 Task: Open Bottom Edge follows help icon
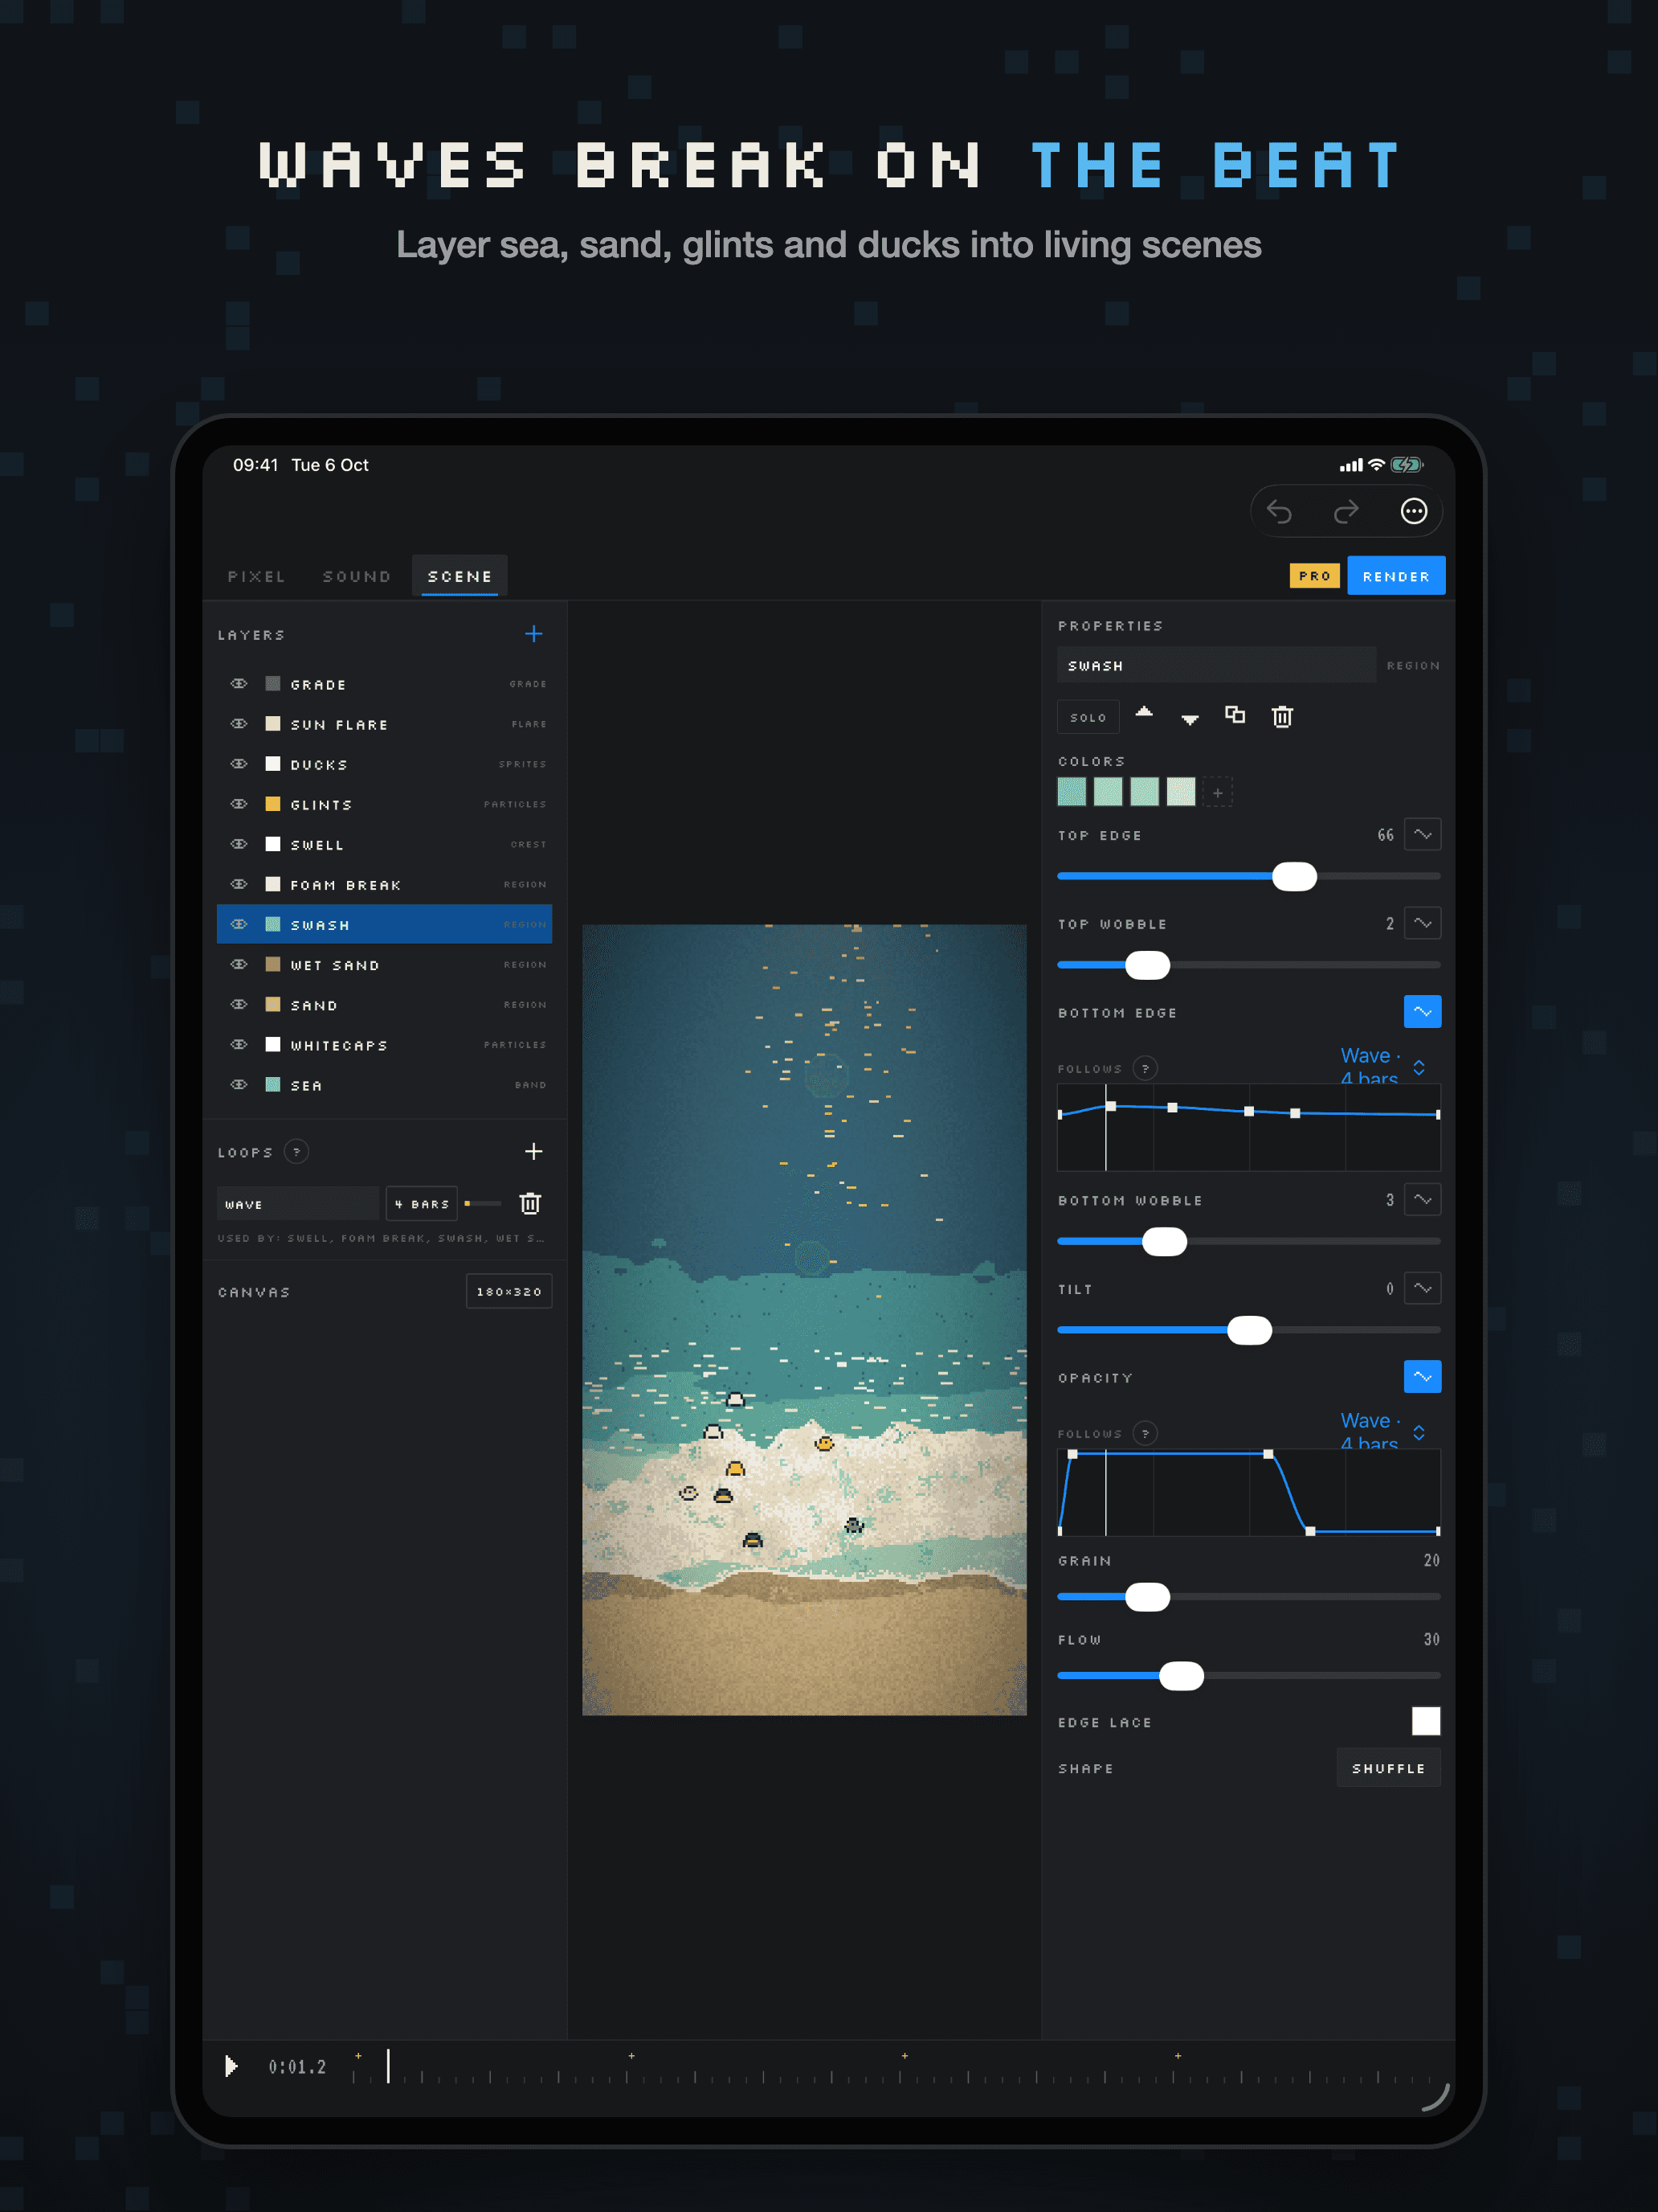[x=1145, y=1068]
